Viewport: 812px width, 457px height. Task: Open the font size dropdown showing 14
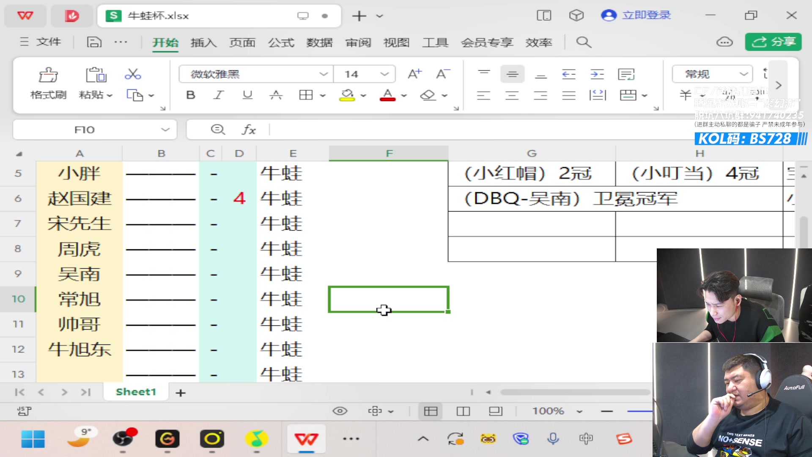(x=384, y=74)
